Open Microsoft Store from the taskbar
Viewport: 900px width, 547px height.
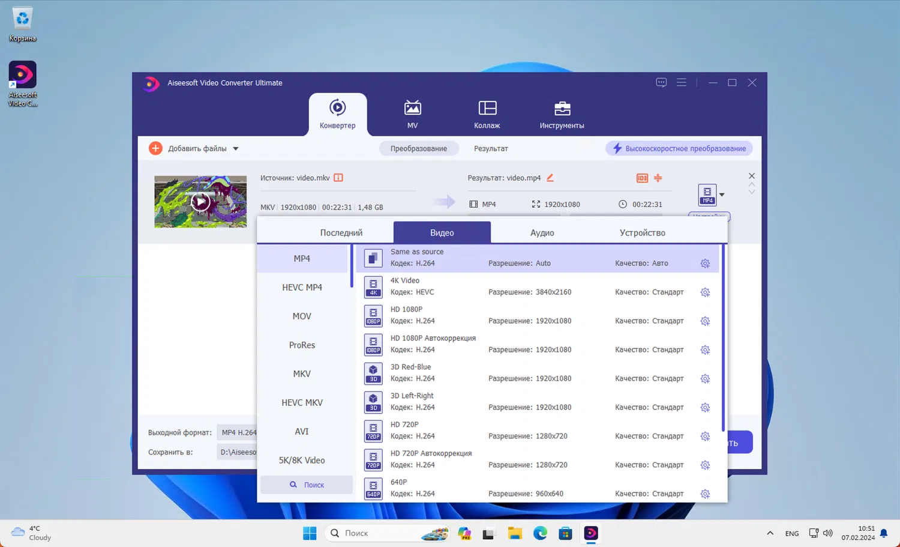point(565,533)
